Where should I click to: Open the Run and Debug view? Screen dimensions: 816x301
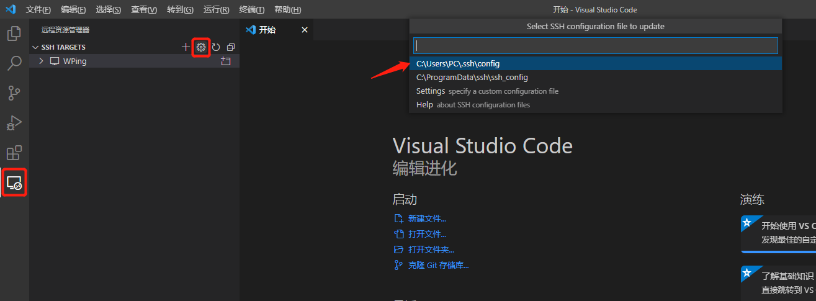point(14,123)
